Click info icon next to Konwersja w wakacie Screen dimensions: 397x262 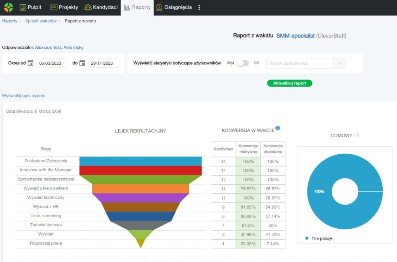(x=278, y=129)
